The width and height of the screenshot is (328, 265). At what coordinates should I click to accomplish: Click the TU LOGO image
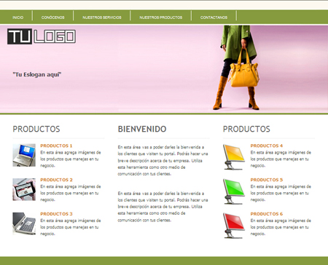coord(42,36)
